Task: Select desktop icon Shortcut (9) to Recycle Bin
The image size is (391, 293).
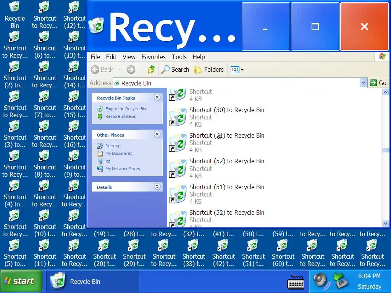Action: pyautogui.click(x=74, y=164)
